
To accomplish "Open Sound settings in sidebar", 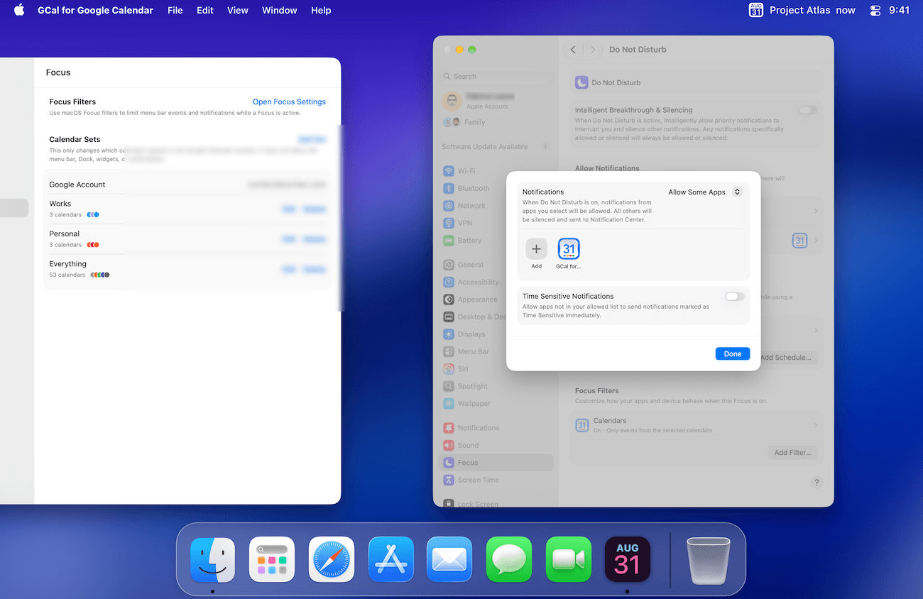I will pos(496,445).
